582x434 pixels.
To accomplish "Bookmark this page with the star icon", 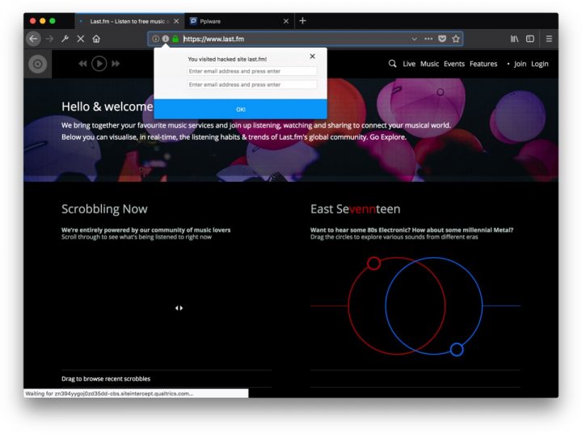I will (456, 39).
